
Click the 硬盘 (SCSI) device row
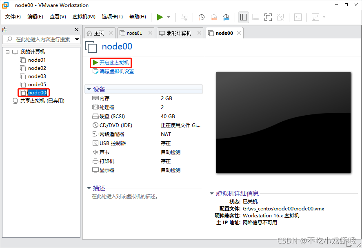point(147,116)
